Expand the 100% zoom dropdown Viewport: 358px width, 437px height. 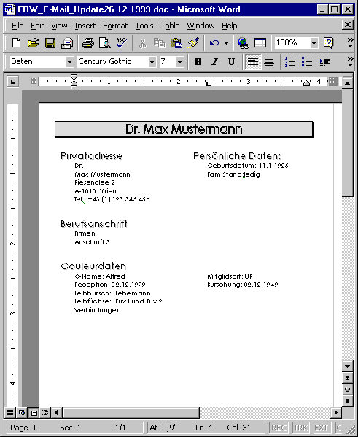[x=314, y=43]
